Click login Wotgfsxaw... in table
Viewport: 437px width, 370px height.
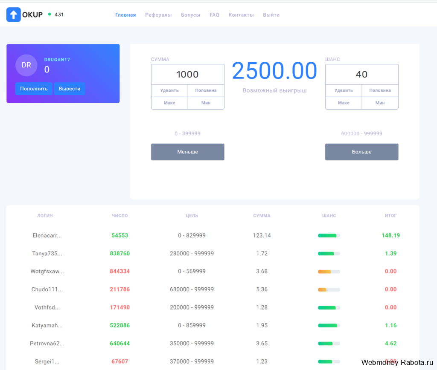[47, 272]
